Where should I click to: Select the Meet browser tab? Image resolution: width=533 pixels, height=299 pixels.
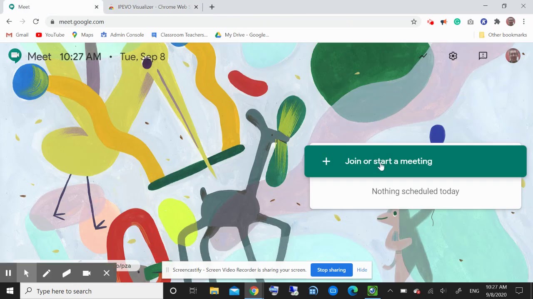[52, 7]
